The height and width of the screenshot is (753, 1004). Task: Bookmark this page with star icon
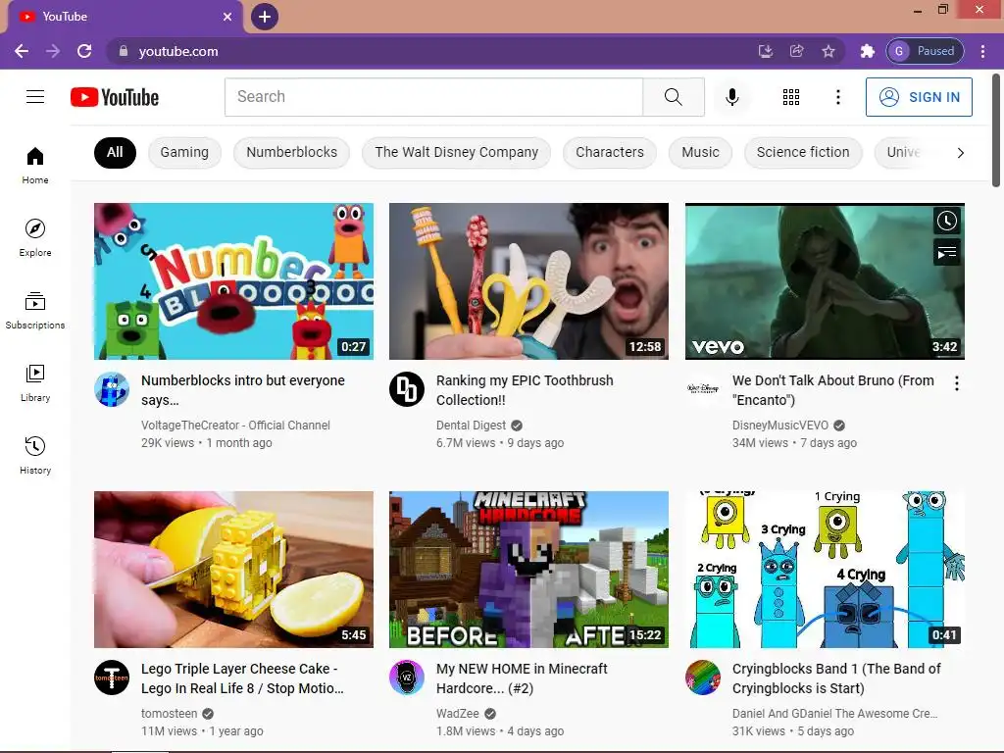[828, 51]
